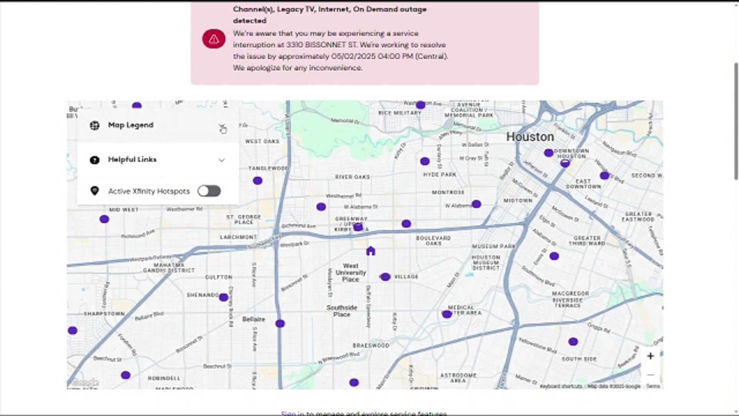Click the Sign in link
The image size is (739, 416).
[293, 413]
